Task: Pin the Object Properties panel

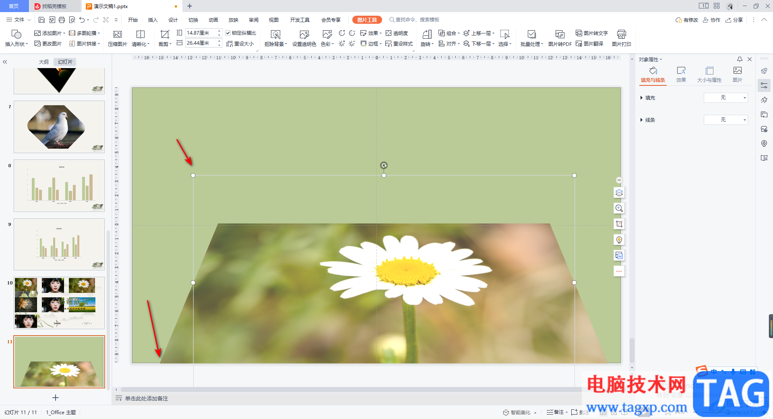Action: click(740, 59)
